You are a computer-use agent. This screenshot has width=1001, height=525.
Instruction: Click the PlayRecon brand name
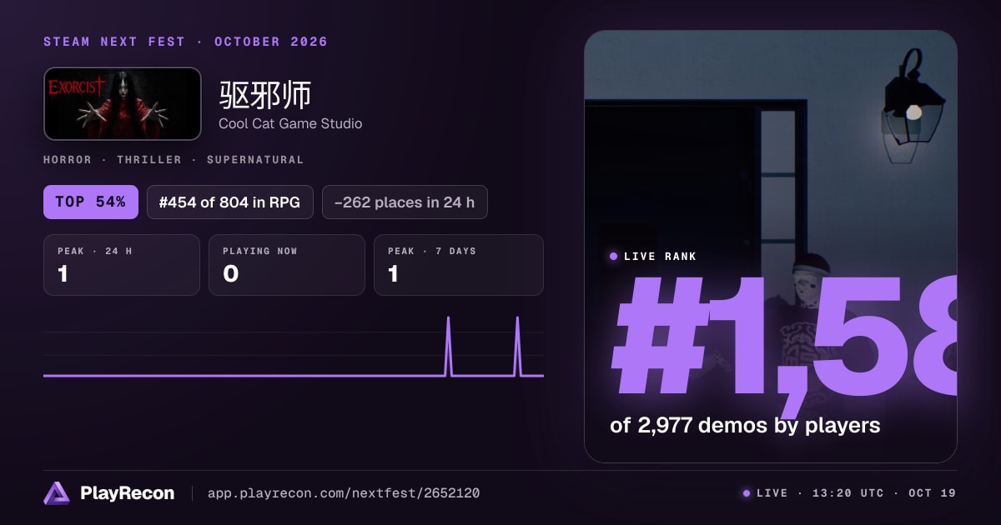128,493
